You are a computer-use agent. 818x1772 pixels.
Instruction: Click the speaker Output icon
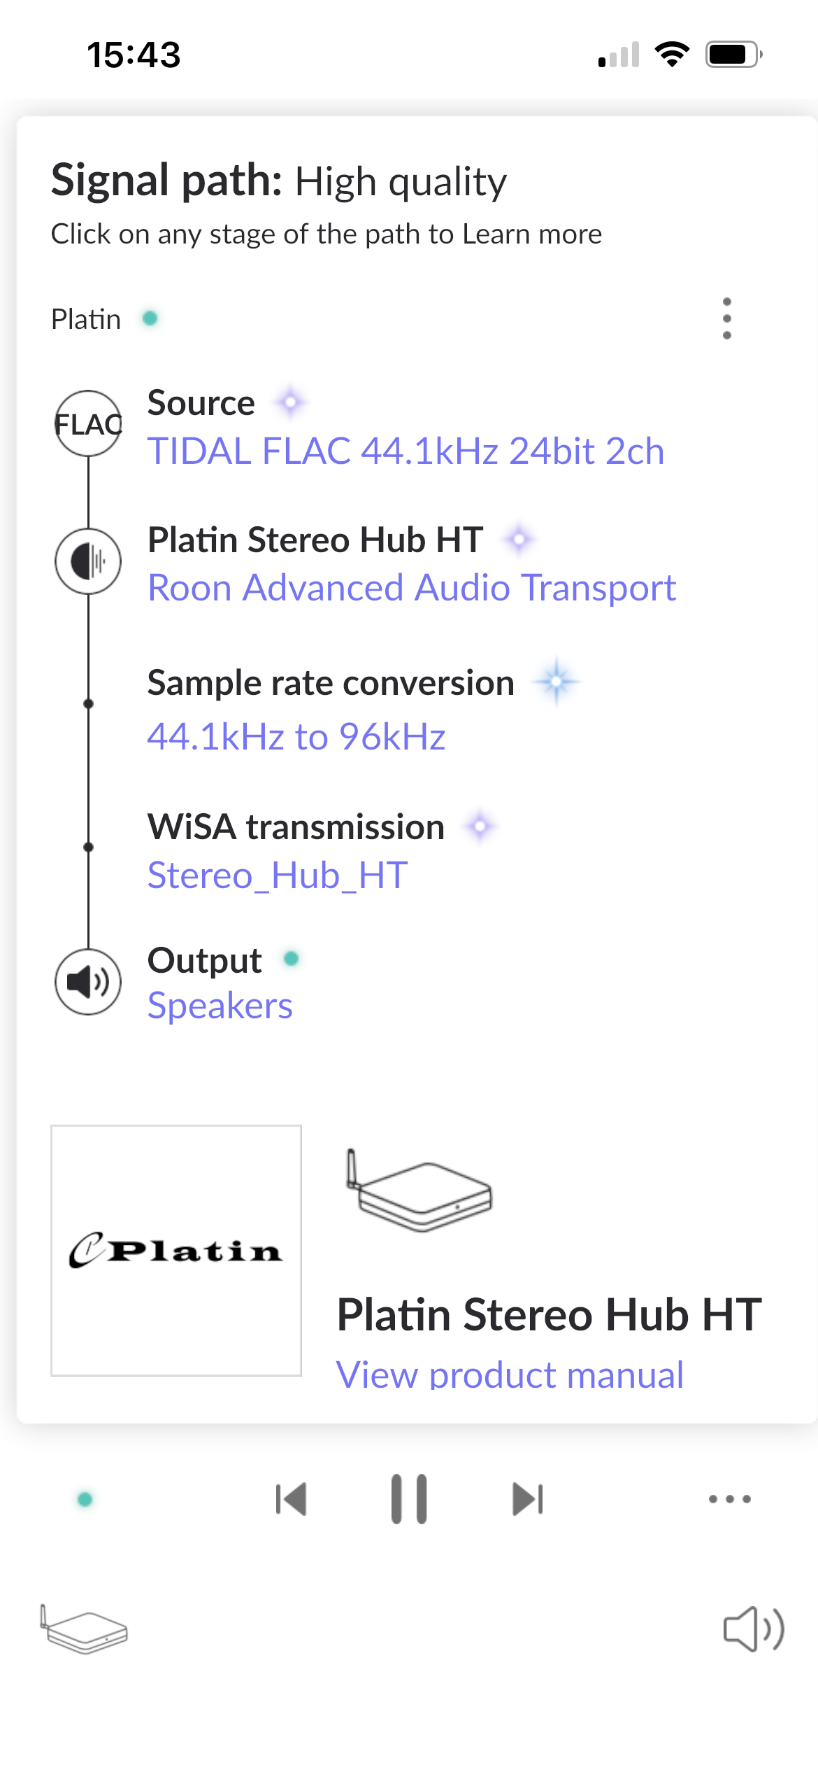(x=87, y=982)
